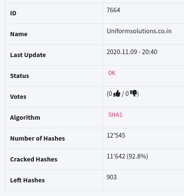Click the thumbs down vote icon
This screenshot has height=196, width=184.
(x=134, y=93)
